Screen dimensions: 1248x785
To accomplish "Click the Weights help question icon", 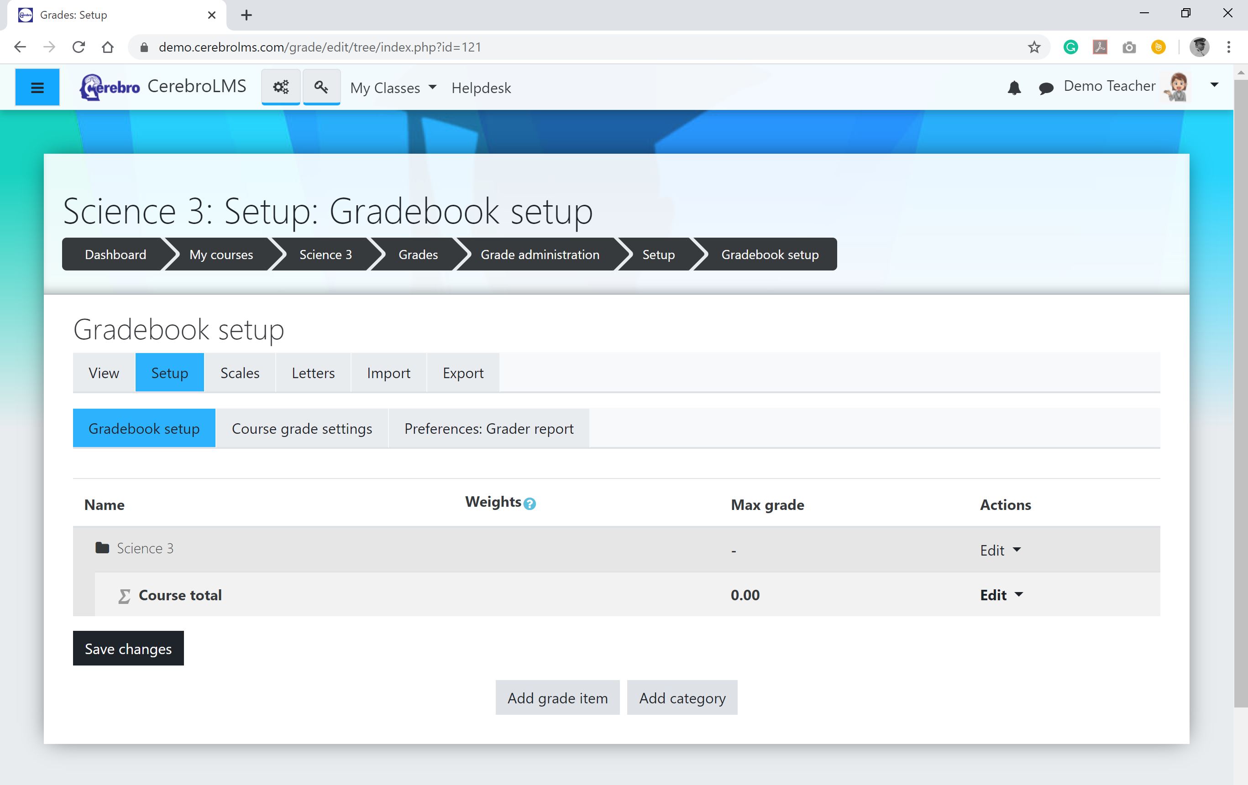I will click(529, 503).
